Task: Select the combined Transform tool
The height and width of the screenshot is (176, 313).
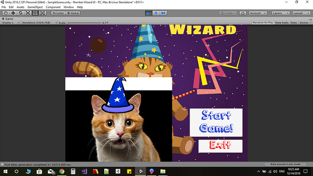Action: click(x=43, y=13)
